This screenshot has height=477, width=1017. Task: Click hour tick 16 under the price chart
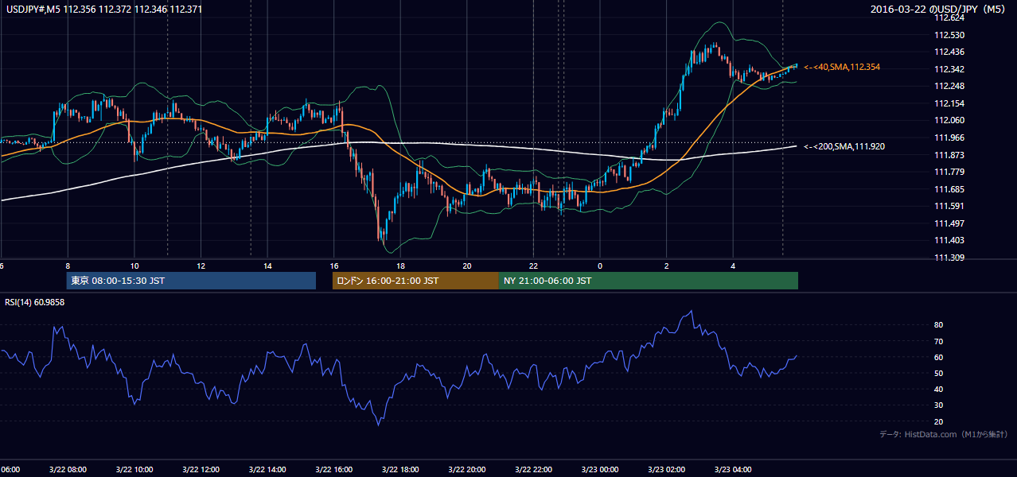[334, 266]
